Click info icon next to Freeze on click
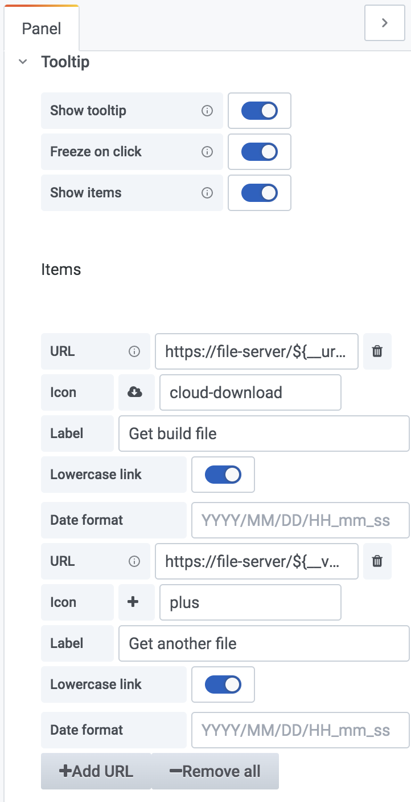Screen dimensions: 411x802 (207, 152)
